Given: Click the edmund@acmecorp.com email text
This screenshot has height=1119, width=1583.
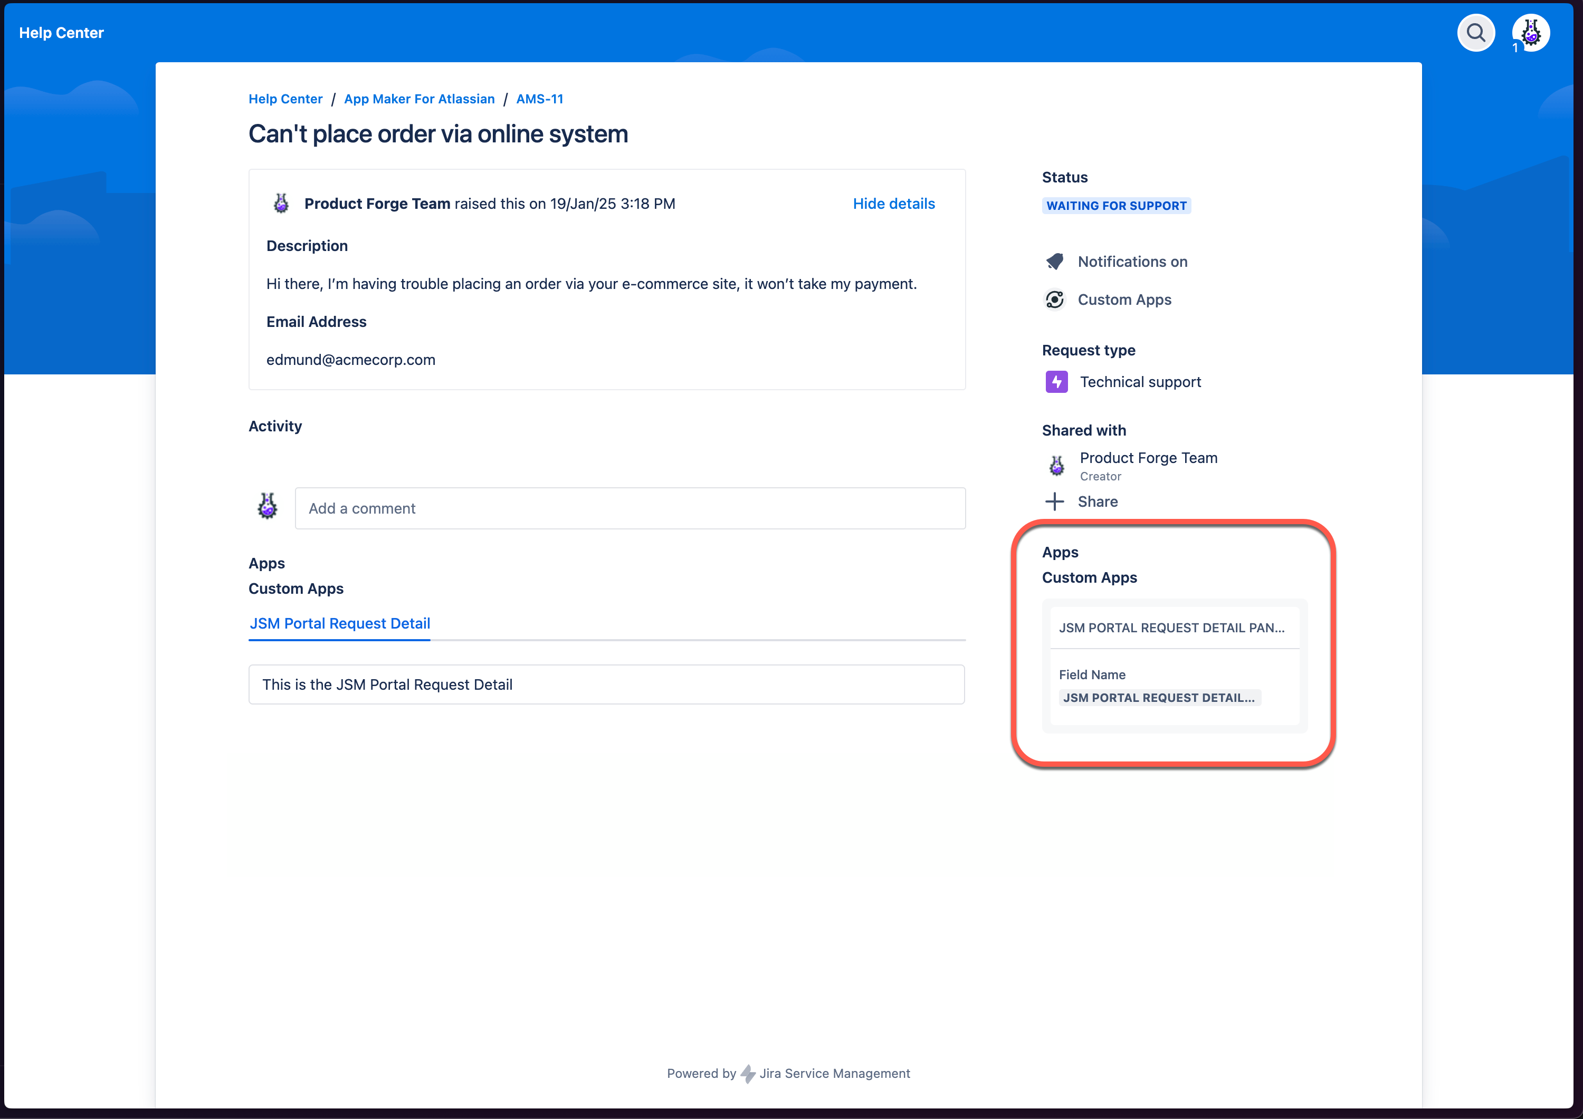Looking at the screenshot, I should [350, 360].
